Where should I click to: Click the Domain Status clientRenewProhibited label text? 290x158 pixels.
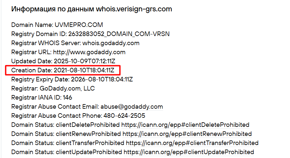pyautogui.click(x=66, y=134)
